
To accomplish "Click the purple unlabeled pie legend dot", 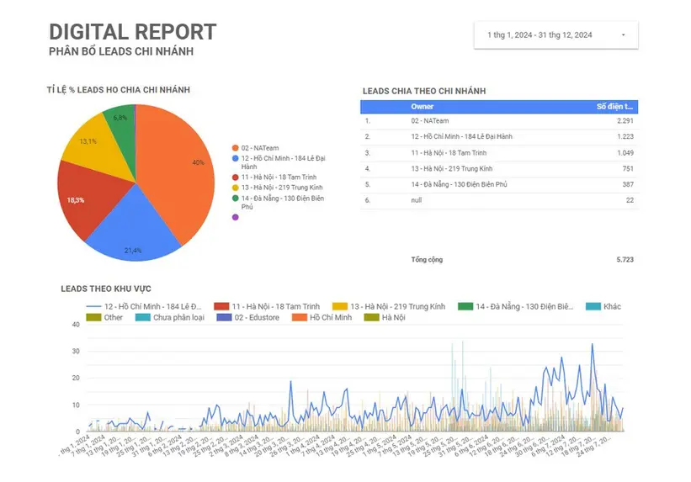I will click(236, 217).
